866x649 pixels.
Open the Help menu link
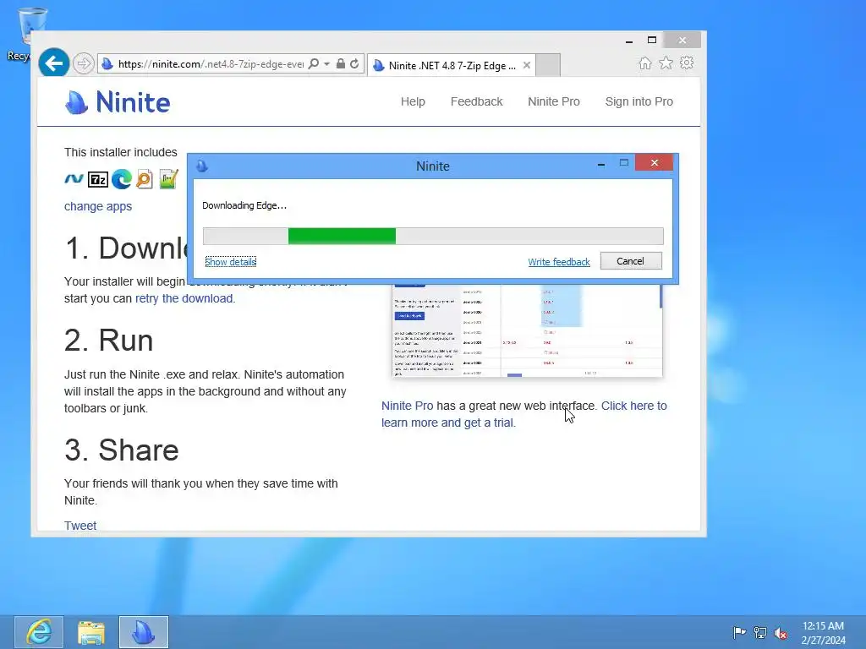click(x=413, y=101)
